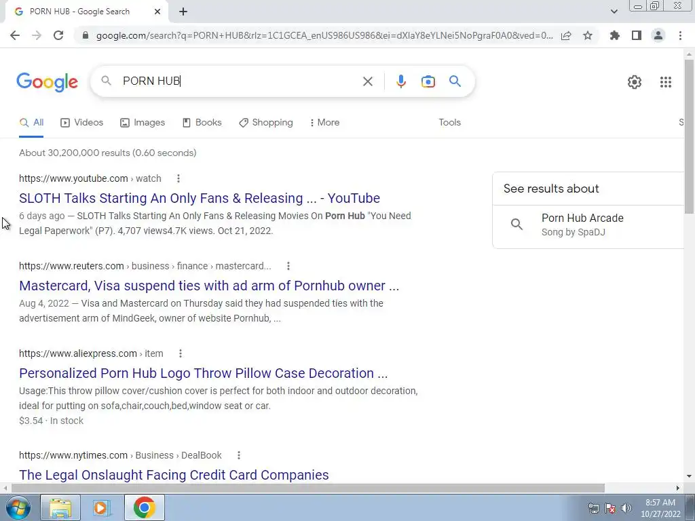Click the forward navigation arrow

(x=37, y=35)
